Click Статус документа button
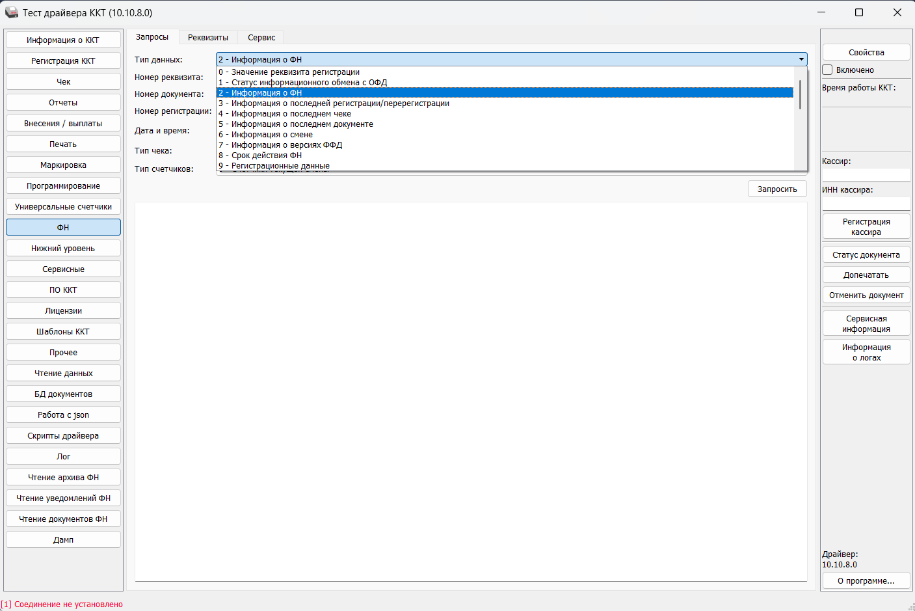Image resolution: width=915 pixels, height=611 pixels. coord(866,254)
